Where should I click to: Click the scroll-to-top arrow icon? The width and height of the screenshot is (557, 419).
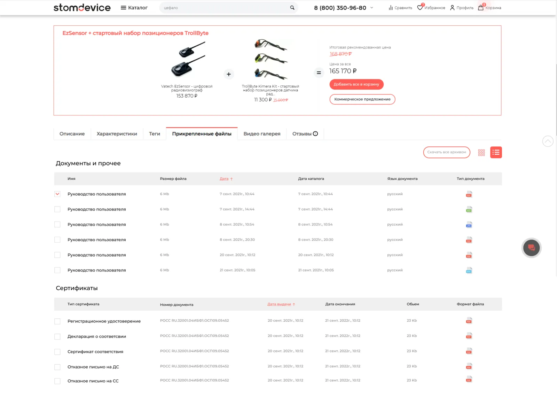[548, 141]
